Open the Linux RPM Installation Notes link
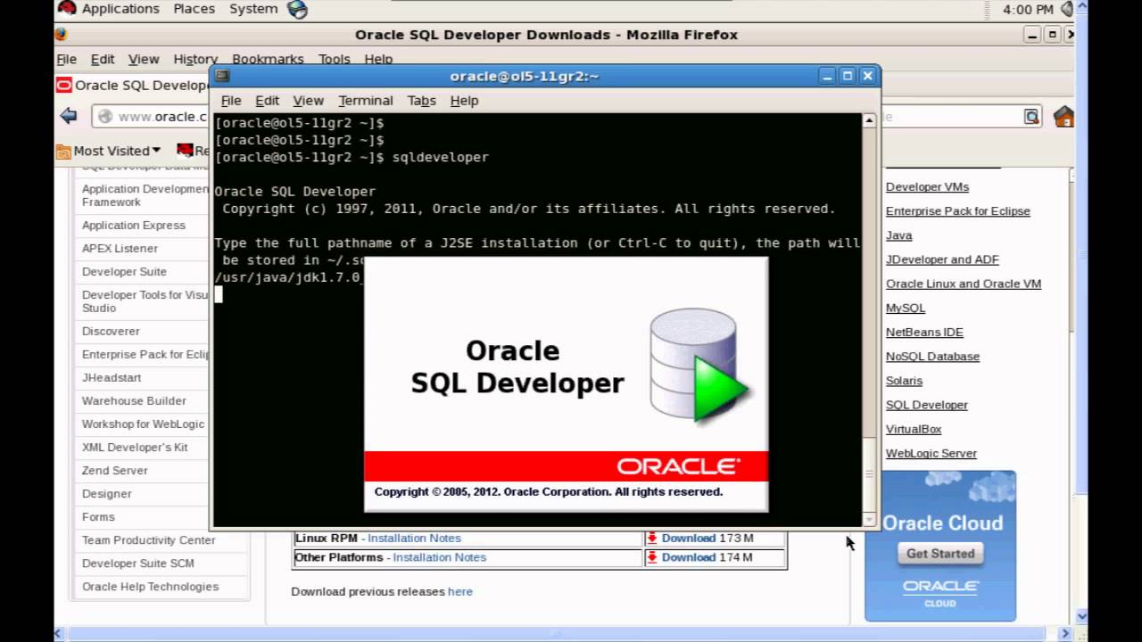Image resolution: width=1142 pixels, height=642 pixels. [414, 539]
